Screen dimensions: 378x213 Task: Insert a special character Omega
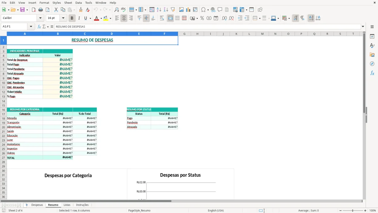[x=203, y=10]
